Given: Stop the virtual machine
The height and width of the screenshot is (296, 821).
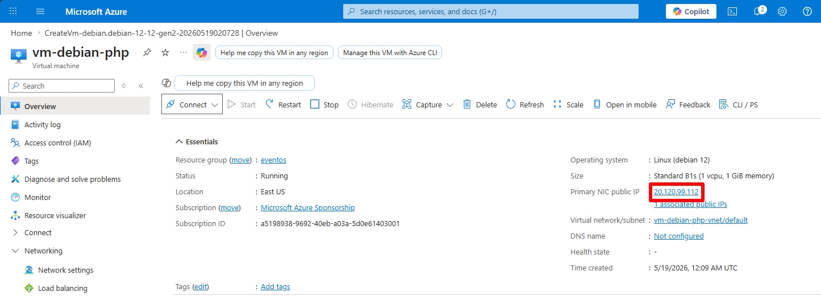Looking at the screenshot, I should (324, 105).
